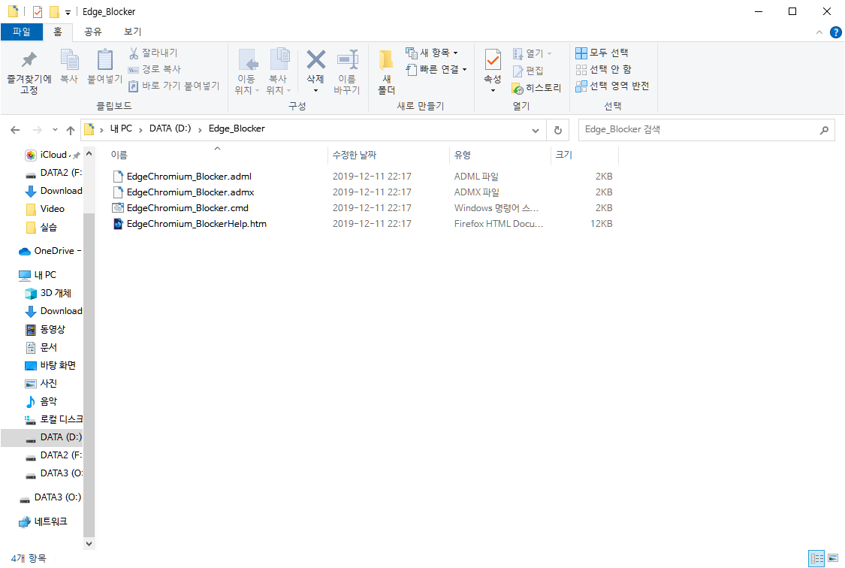Screen dimensions: 845x568
Task: Select 로컬 디스크 in the navigation pane
Action: pyautogui.click(x=62, y=419)
